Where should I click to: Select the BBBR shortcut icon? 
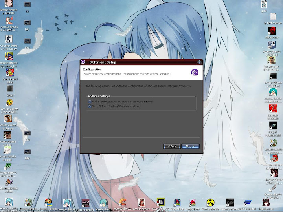[x=9, y=183]
